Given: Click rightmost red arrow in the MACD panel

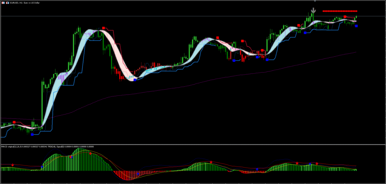Looking at the screenshot, I should [317, 163].
